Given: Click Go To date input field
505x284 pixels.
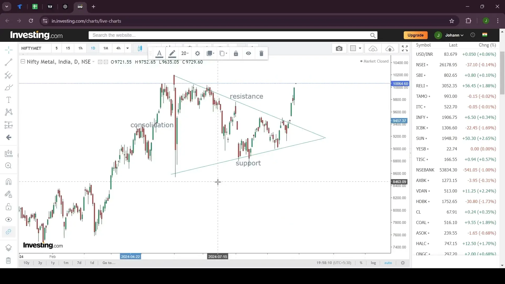Looking at the screenshot, I should point(109,263).
